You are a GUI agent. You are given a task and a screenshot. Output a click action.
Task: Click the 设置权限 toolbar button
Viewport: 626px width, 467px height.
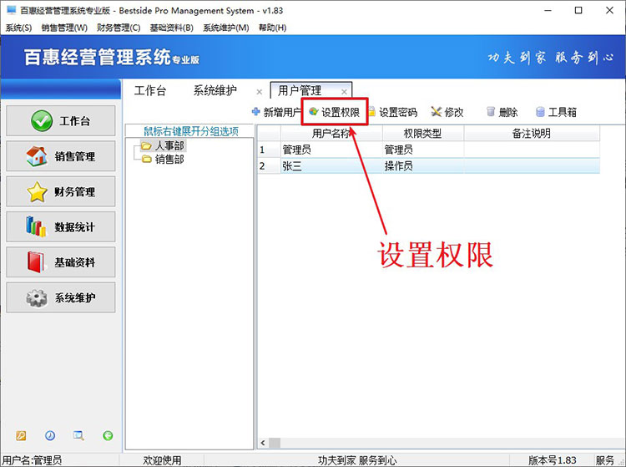(x=335, y=112)
